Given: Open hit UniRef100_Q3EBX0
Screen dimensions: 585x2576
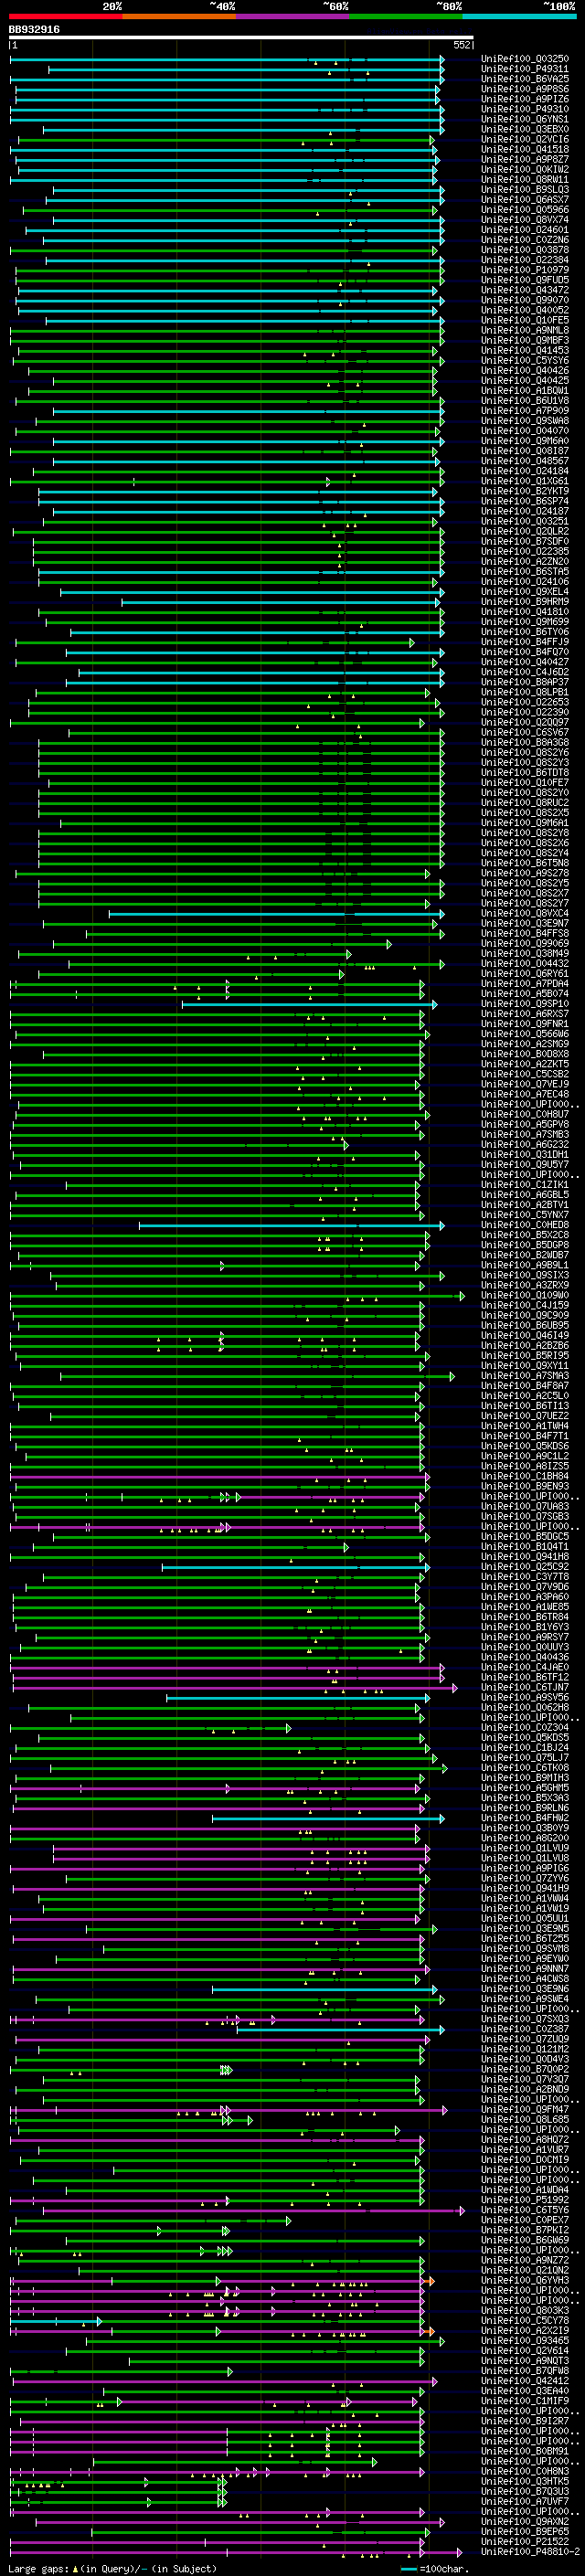Looking at the screenshot, I should [x=525, y=129].
